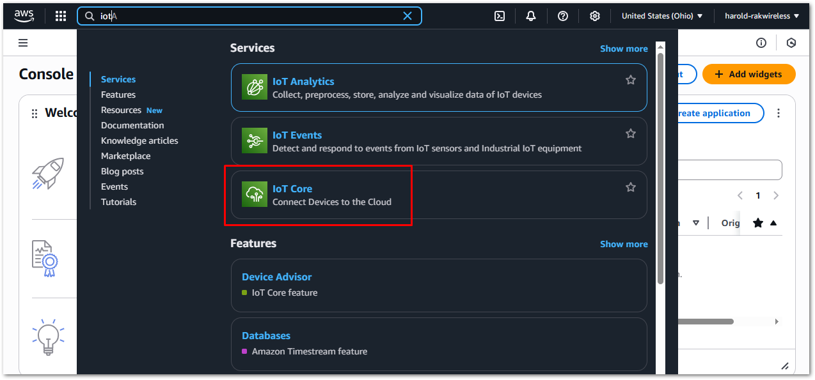Clear the search field with the X

click(x=407, y=15)
